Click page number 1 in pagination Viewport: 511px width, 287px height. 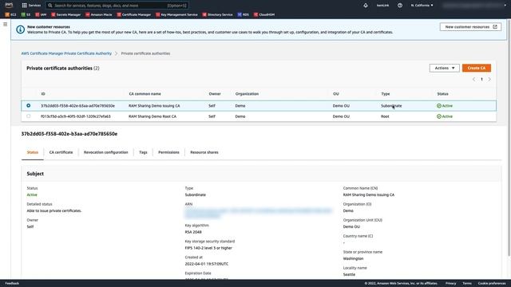tap(481, 80)
